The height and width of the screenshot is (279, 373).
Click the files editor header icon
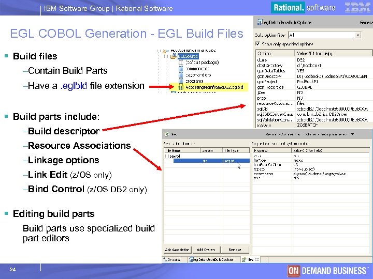167,134
